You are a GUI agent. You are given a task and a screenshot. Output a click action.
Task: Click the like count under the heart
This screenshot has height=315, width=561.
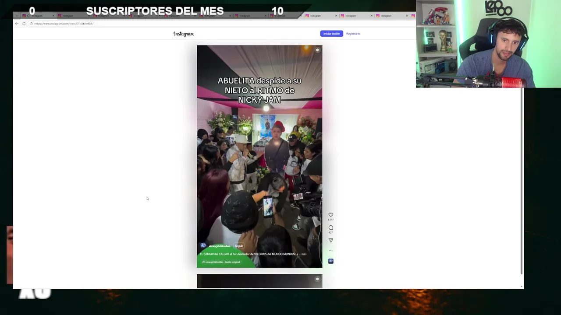(x=331, y=220)
